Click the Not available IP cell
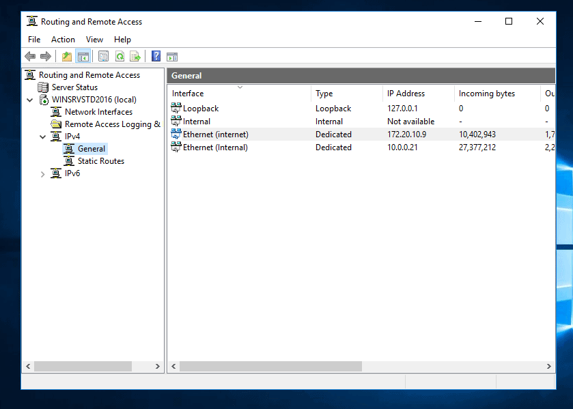The image size is (573, 409). 410,122
